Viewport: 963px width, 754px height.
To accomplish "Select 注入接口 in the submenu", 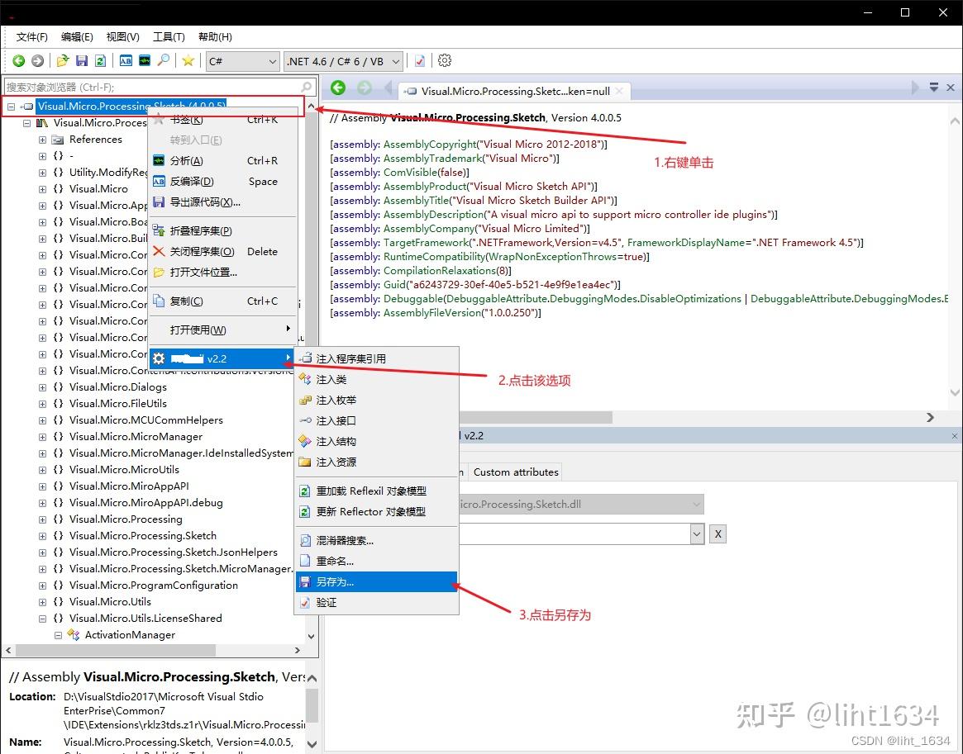I will [376, 421].
